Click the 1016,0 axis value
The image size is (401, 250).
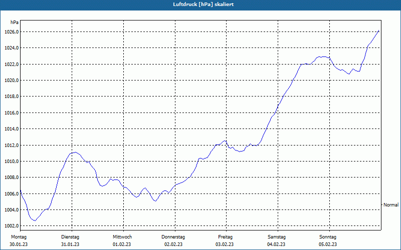(11, 113)
